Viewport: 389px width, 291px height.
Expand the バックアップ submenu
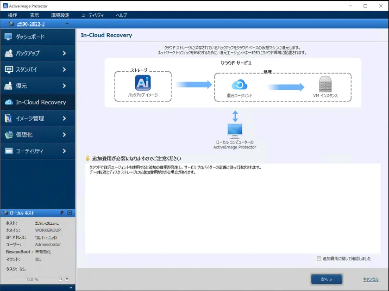[64, 53]
